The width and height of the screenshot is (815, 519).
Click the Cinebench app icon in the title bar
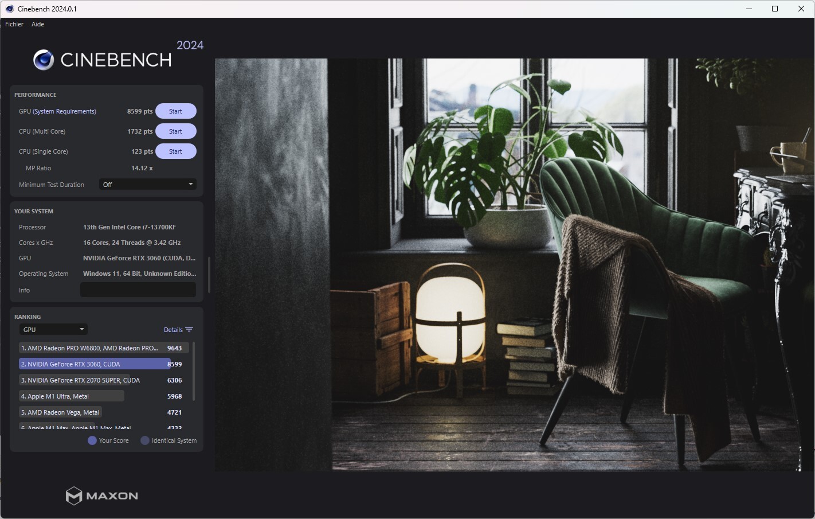[x=9, y=9]
